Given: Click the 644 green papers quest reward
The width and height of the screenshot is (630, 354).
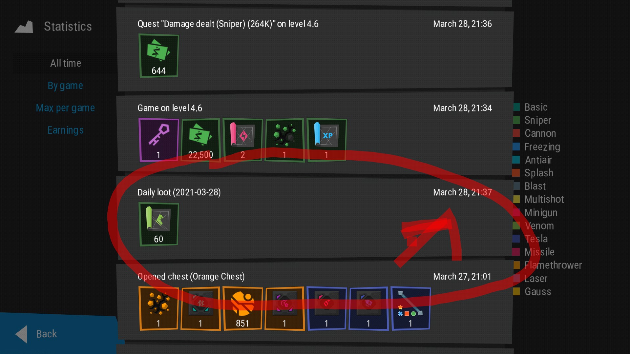Looking at the screenshot, I should click(x=158, y=56).
